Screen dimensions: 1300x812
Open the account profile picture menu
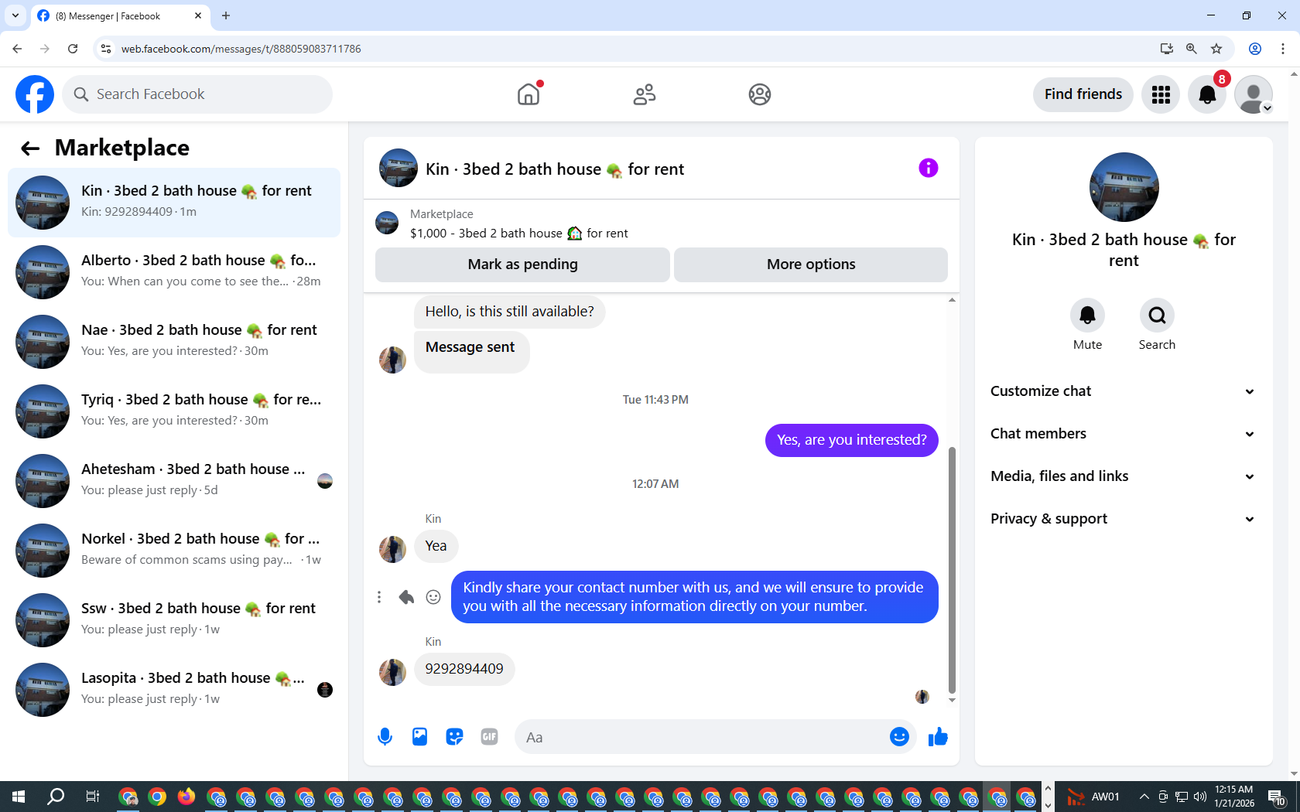pyautogui.click(x=1254, y=94)
